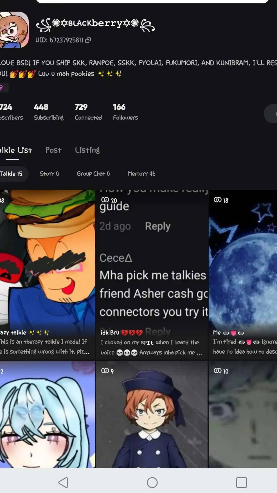The height and width of the screenshot is (493, 277).
Task: Open the orange-haired sailor hat character card
Action: (x=152, y=414)
